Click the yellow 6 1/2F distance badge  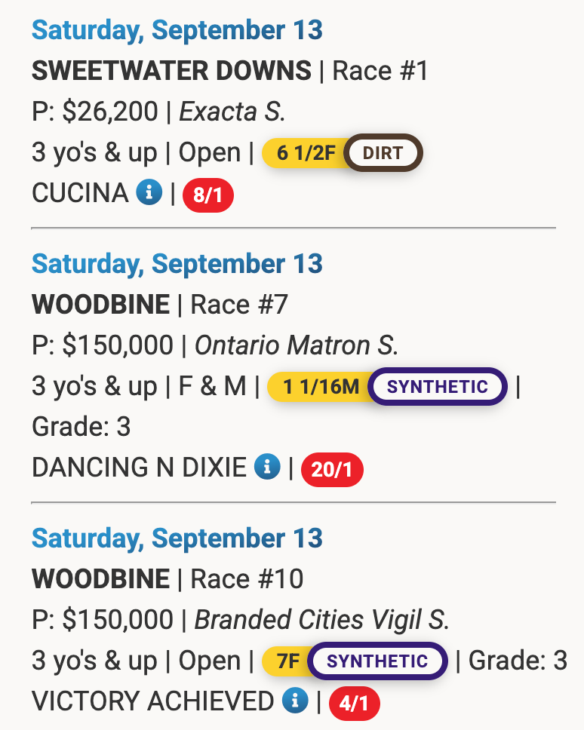click(x=305, y=153)
